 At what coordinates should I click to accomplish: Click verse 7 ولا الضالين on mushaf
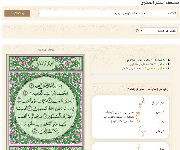[46, 132]
